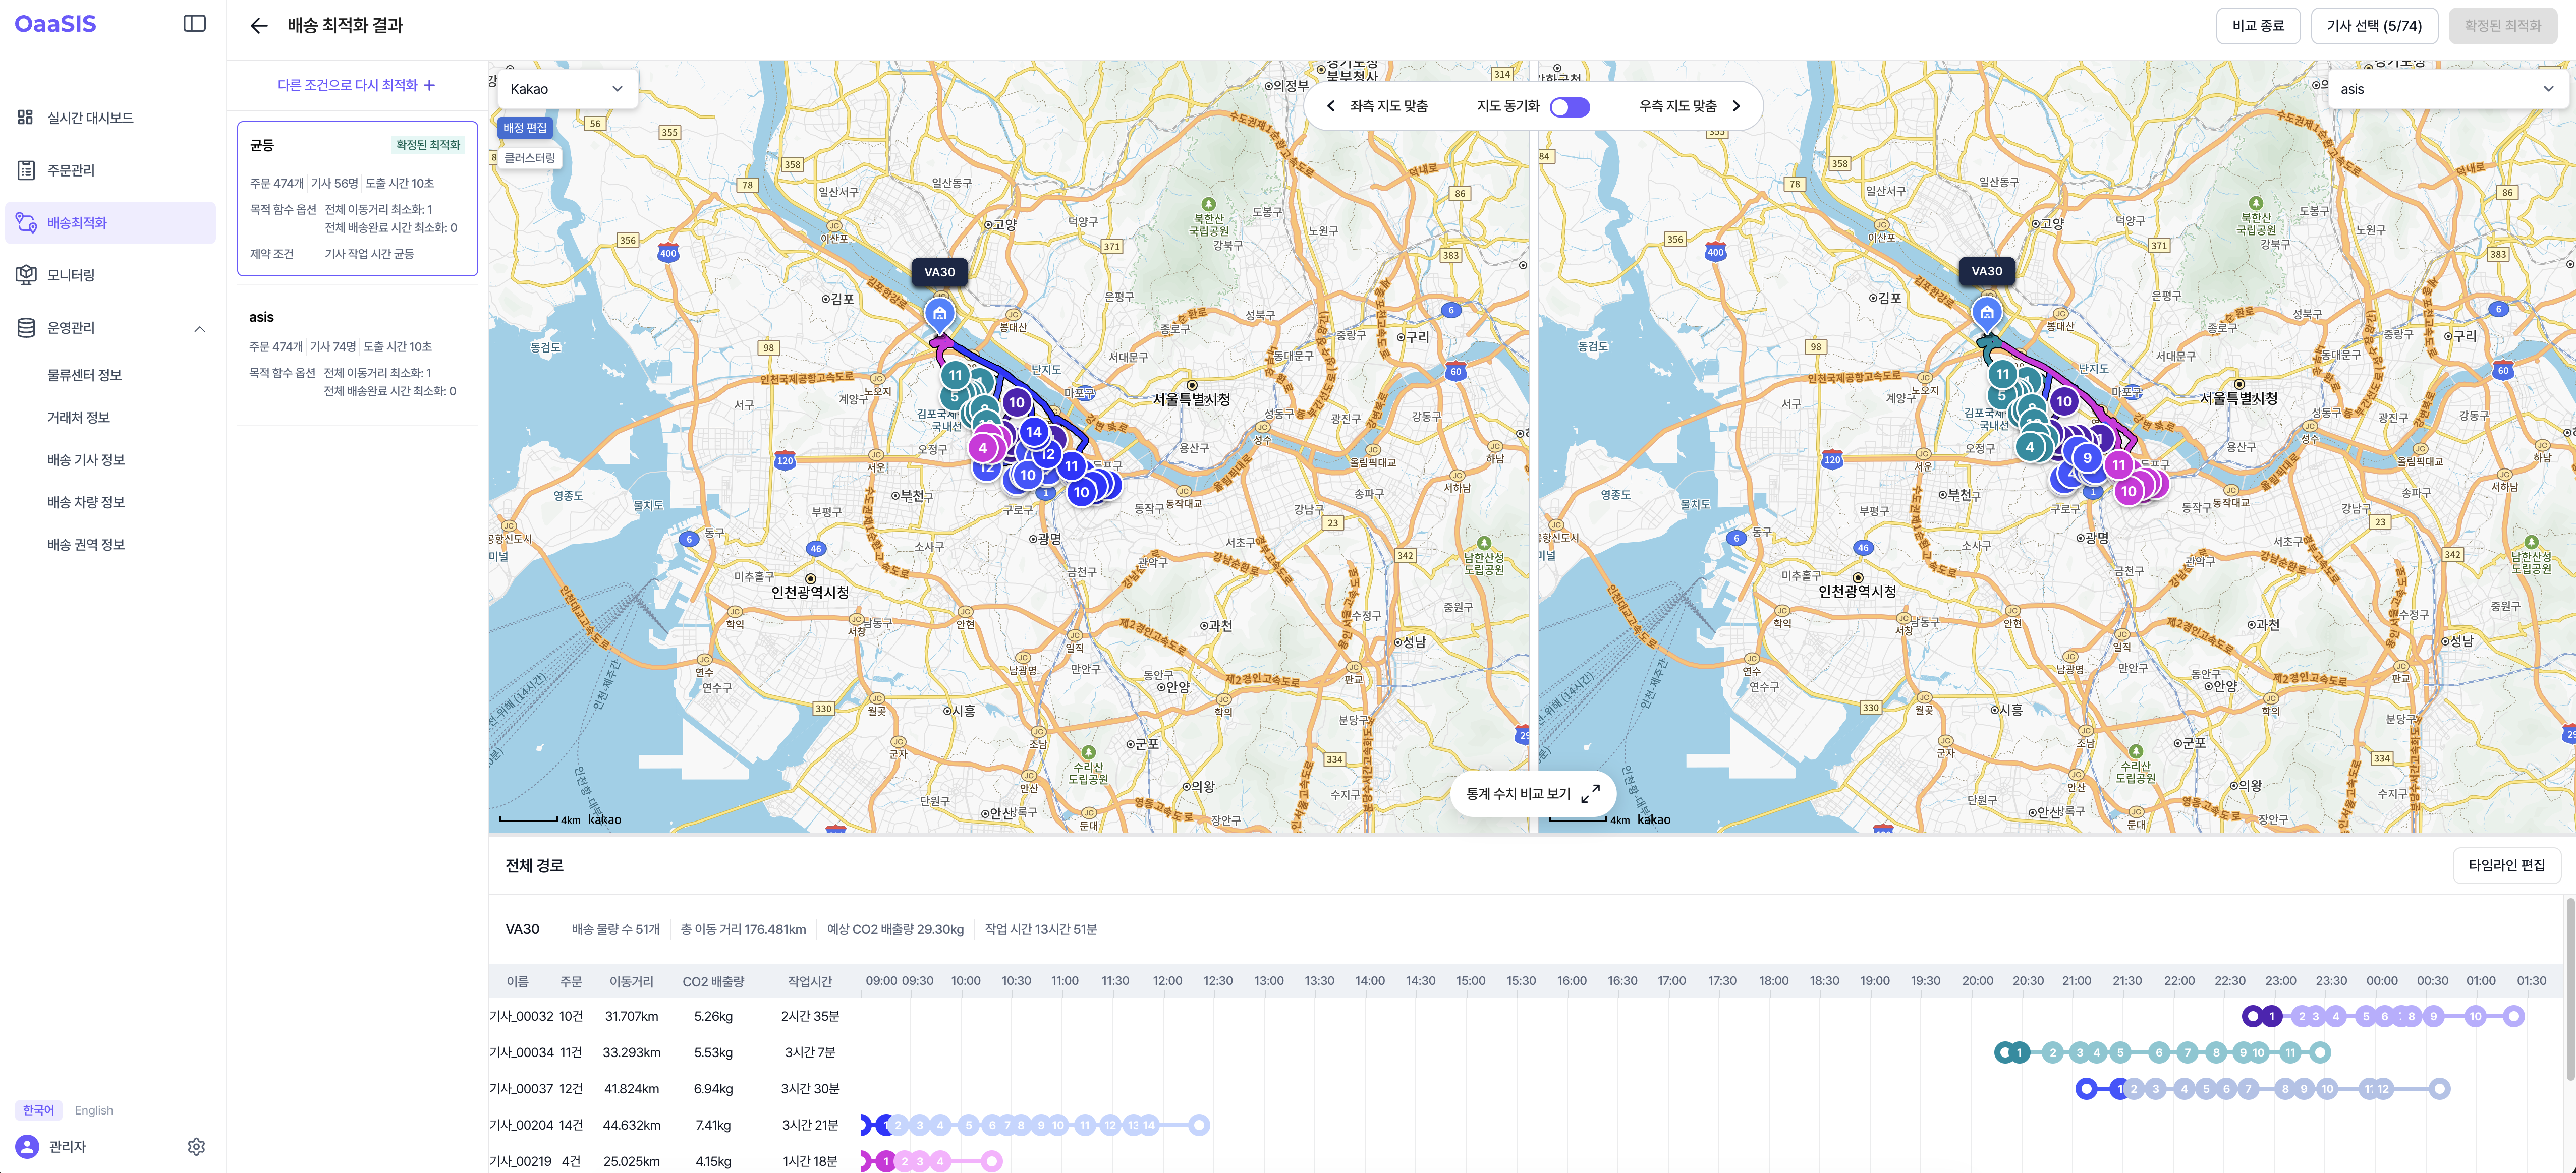Open 실시간 대시보드 dashboard icon

[26, 118]
